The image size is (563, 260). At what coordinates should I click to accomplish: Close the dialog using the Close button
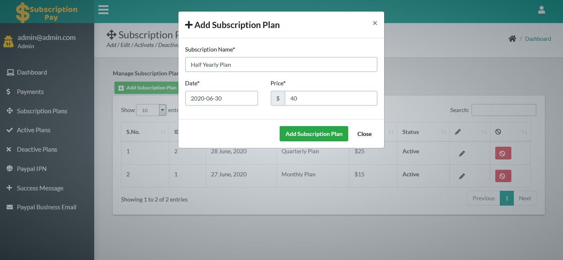(x=364, y=134)
